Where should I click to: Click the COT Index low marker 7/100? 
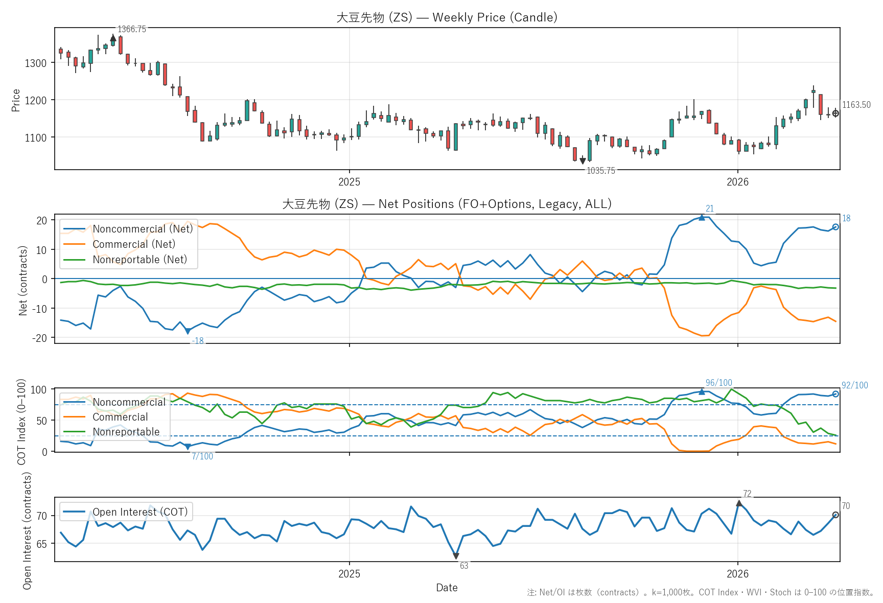[188, 447]
